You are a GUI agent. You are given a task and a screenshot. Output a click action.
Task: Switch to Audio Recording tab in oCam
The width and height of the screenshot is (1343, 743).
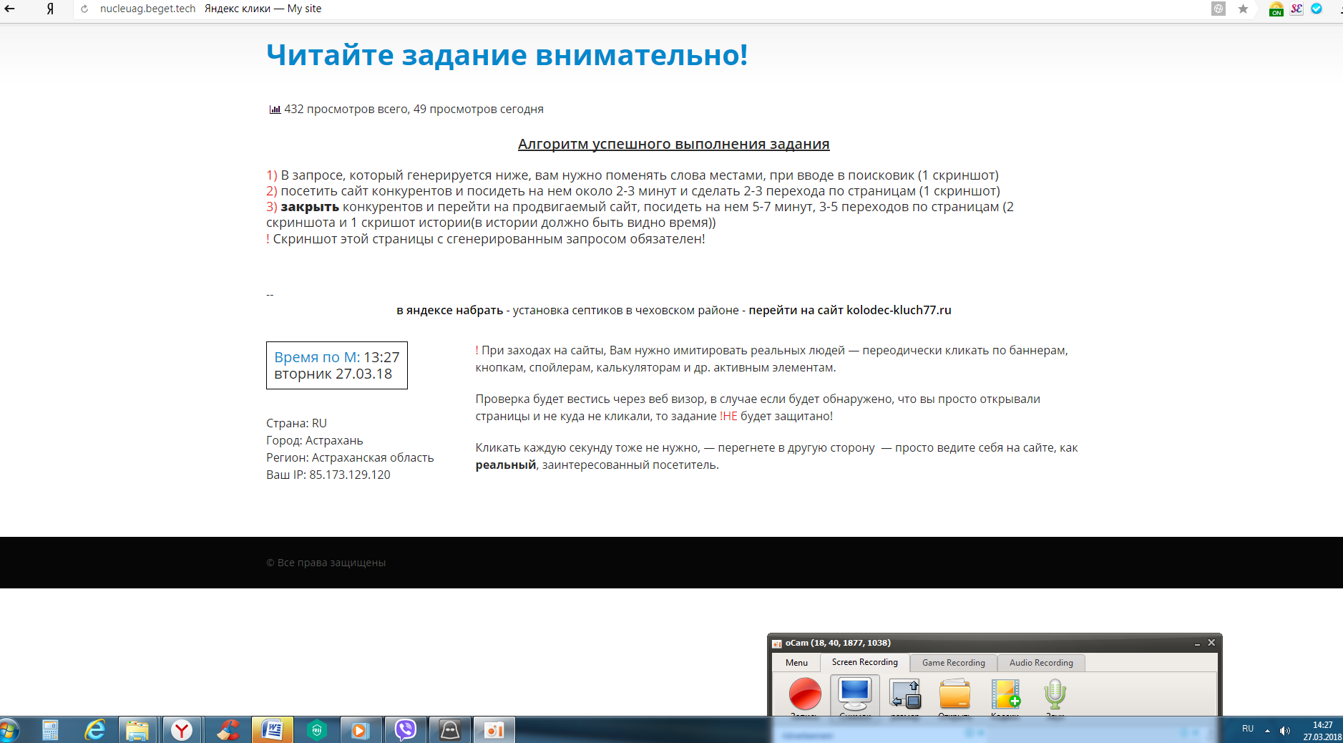tap(1041, 663)
